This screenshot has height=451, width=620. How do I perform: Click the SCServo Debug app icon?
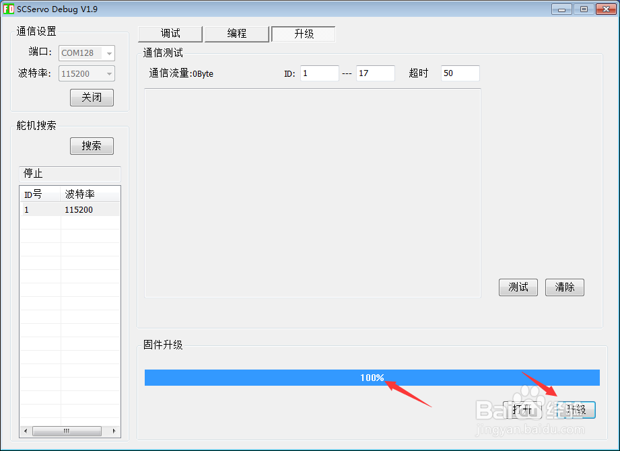[x=8, y=9]
